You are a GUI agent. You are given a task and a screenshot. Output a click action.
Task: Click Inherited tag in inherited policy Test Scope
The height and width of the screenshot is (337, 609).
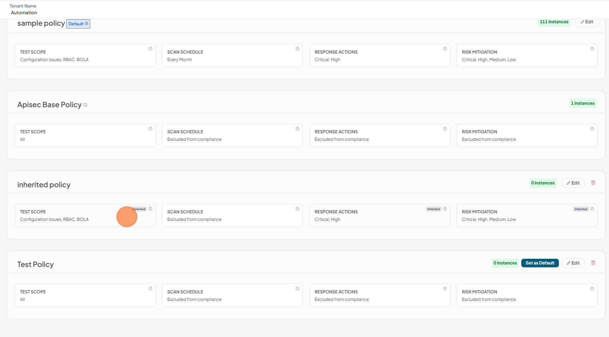click(x=139, y=209)
